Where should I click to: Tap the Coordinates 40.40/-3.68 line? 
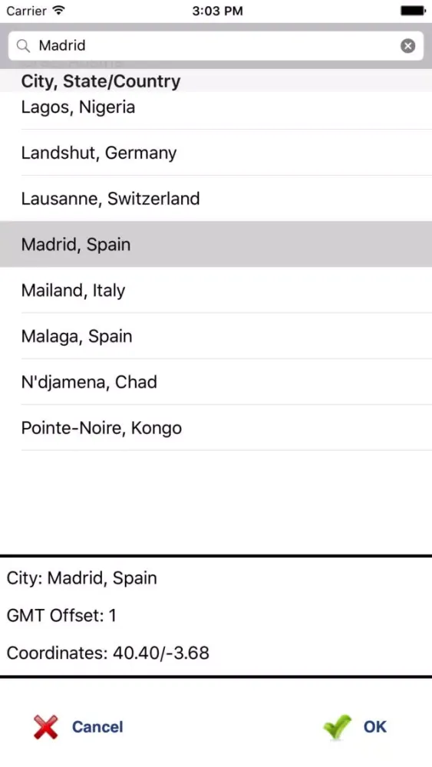pyautogui.click(x=107, y=653)
